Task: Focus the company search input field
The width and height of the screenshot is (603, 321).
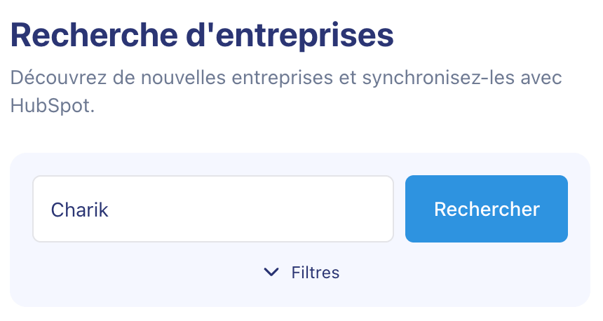Action: click(x=212, y=209)
